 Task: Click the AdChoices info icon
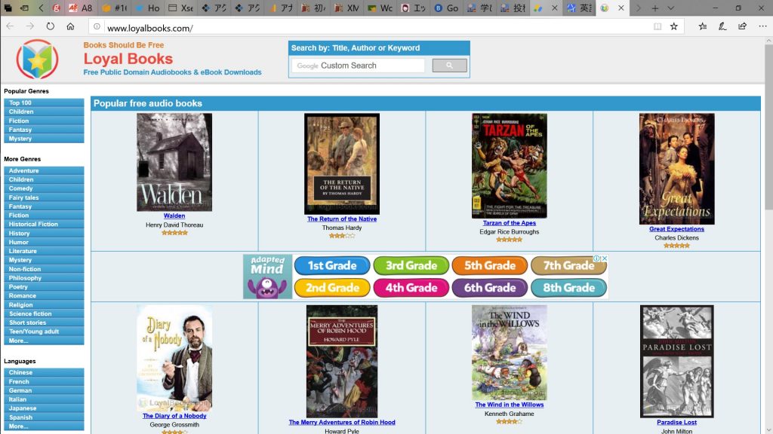596,258
